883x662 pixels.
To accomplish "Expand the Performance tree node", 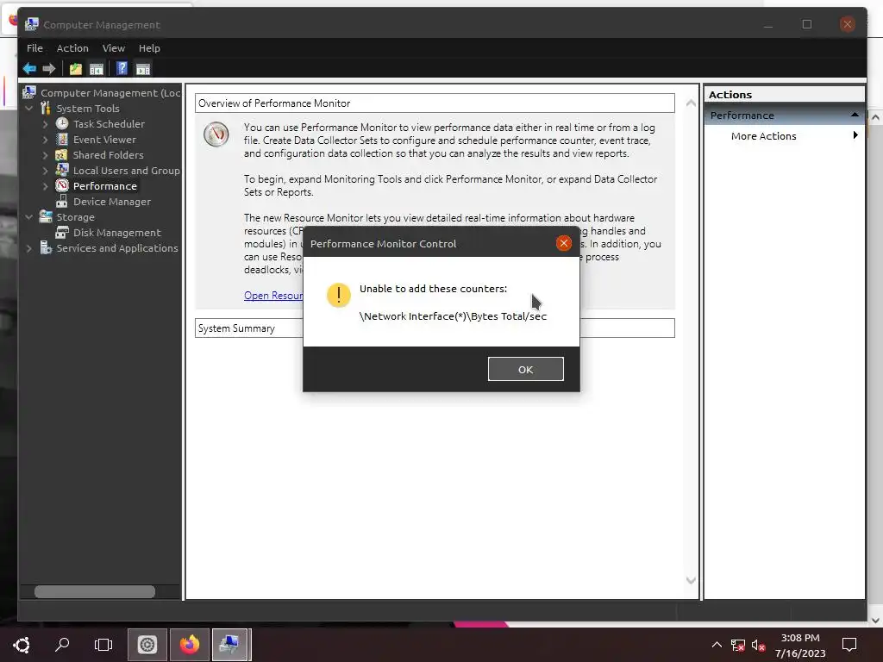I will click(46, 186).
